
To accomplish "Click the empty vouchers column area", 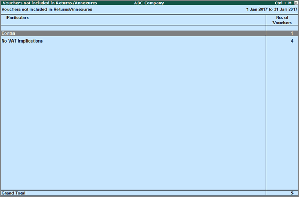I will click(x=282, y=117).
